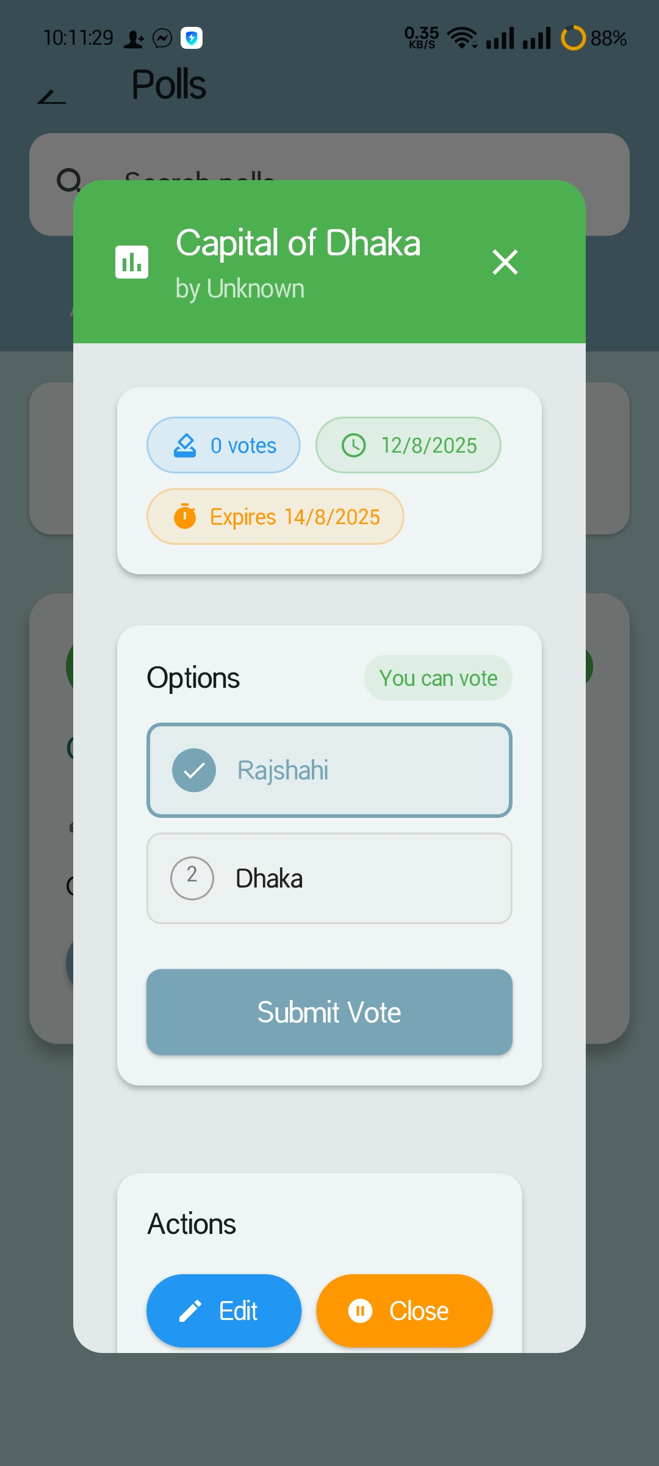Tap the ballot icon next to 0 votes

click(185, 445)
